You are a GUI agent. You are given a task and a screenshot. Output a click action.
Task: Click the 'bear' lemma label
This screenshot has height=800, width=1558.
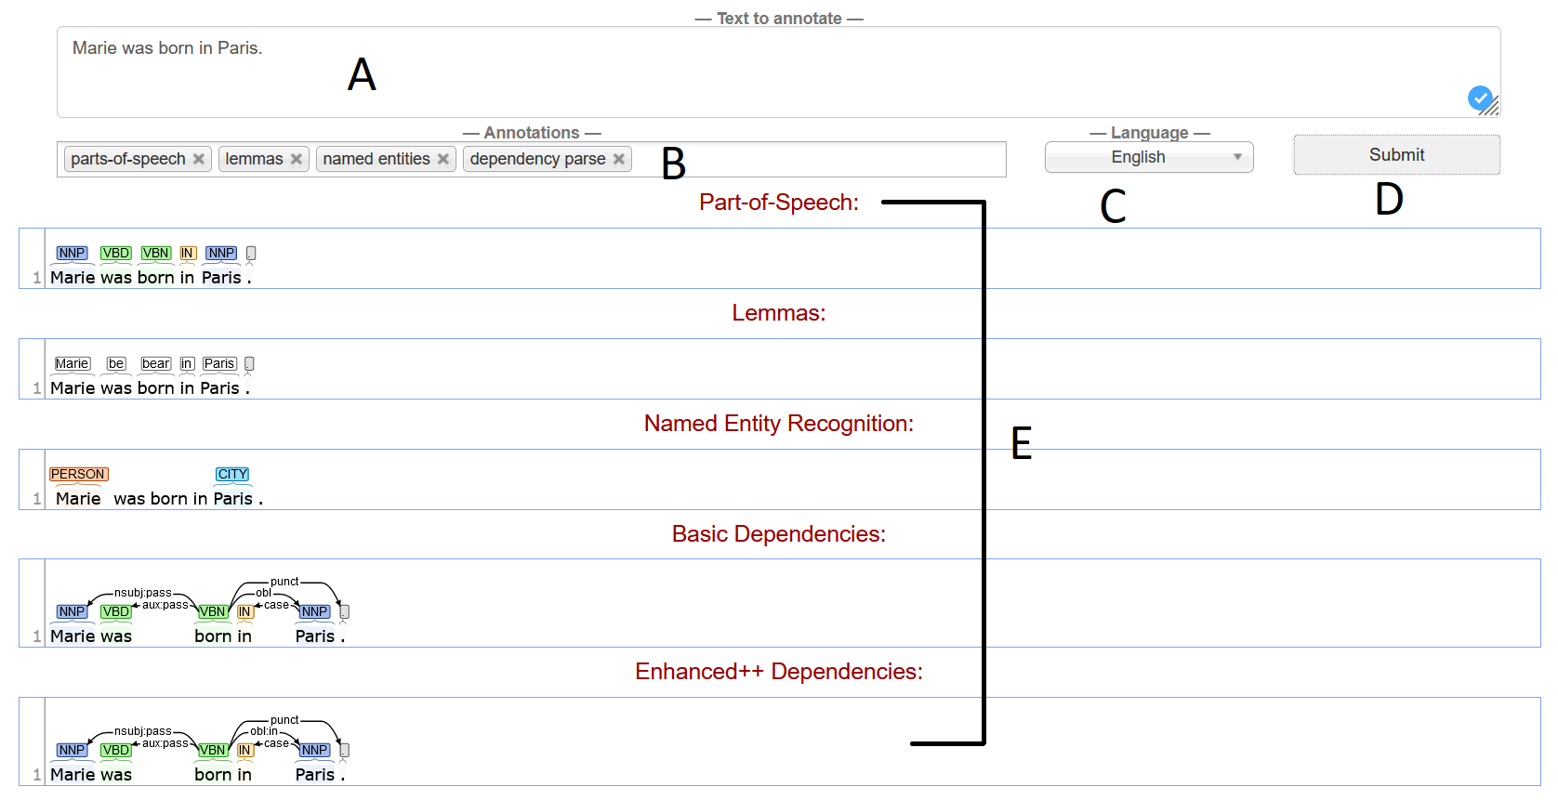click(156, 363)
